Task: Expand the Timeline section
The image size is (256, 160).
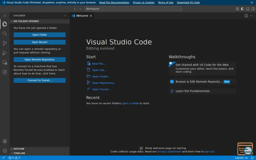Action: [19, 153]
